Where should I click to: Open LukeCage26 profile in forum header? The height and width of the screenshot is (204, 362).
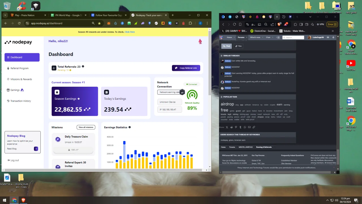(316, 37)
